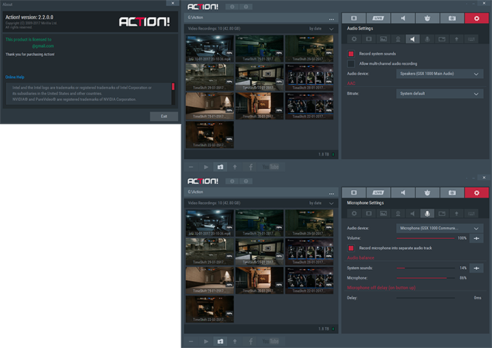Select highlighted speaker sub-icon under Audio Settings title

pyautogui.click(x=412, y=39)
